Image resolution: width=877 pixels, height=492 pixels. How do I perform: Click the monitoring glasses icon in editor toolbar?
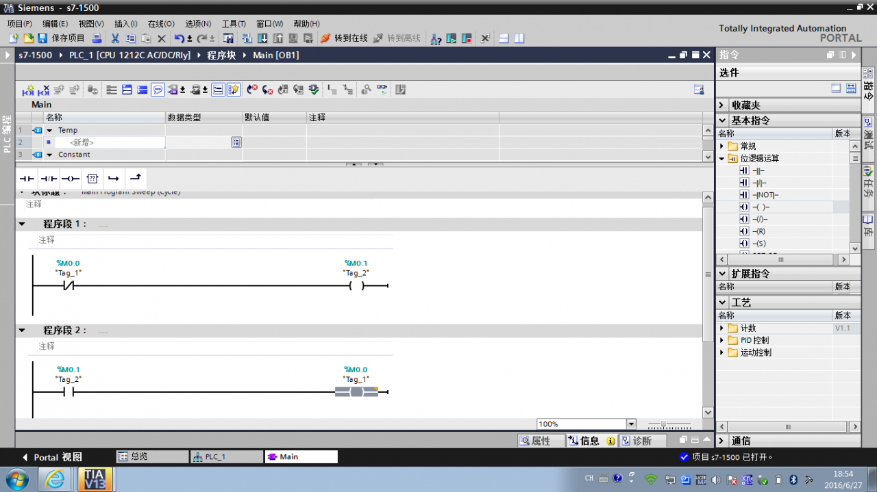[x=382, y=90]
